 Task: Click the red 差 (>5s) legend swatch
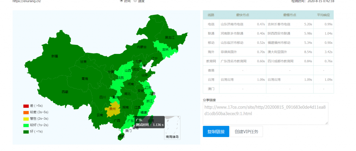pos(26,106)
